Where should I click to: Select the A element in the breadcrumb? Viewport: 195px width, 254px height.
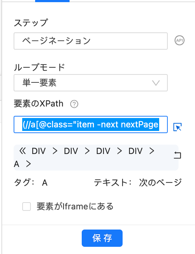(16, 164)
